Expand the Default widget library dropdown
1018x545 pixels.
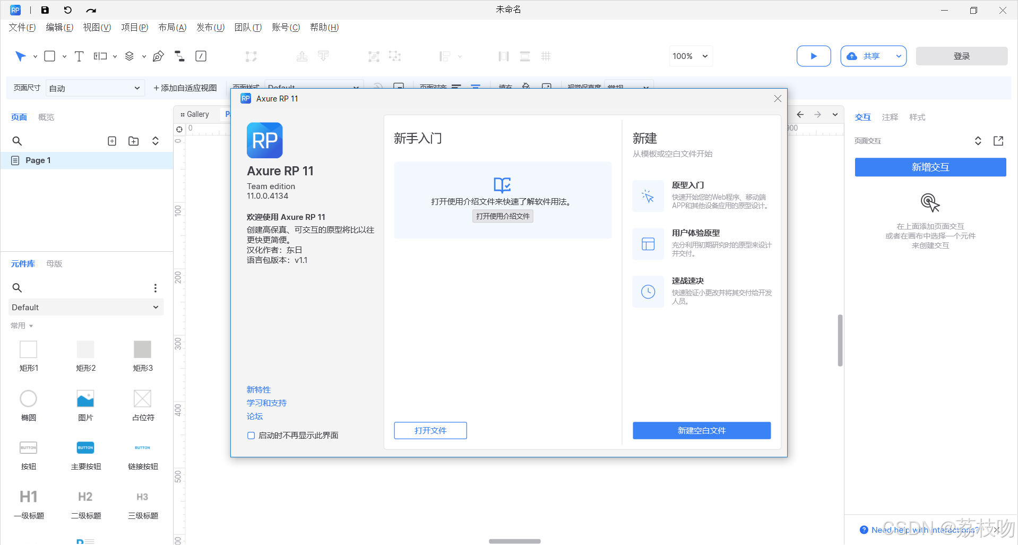(85, 307)
